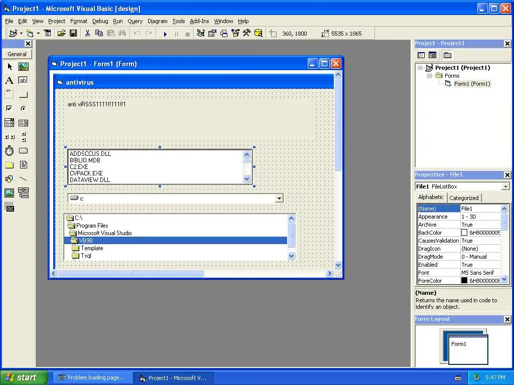Click the Start run button
The height and width of the screenshot is (385, 514).
point(165,34)
